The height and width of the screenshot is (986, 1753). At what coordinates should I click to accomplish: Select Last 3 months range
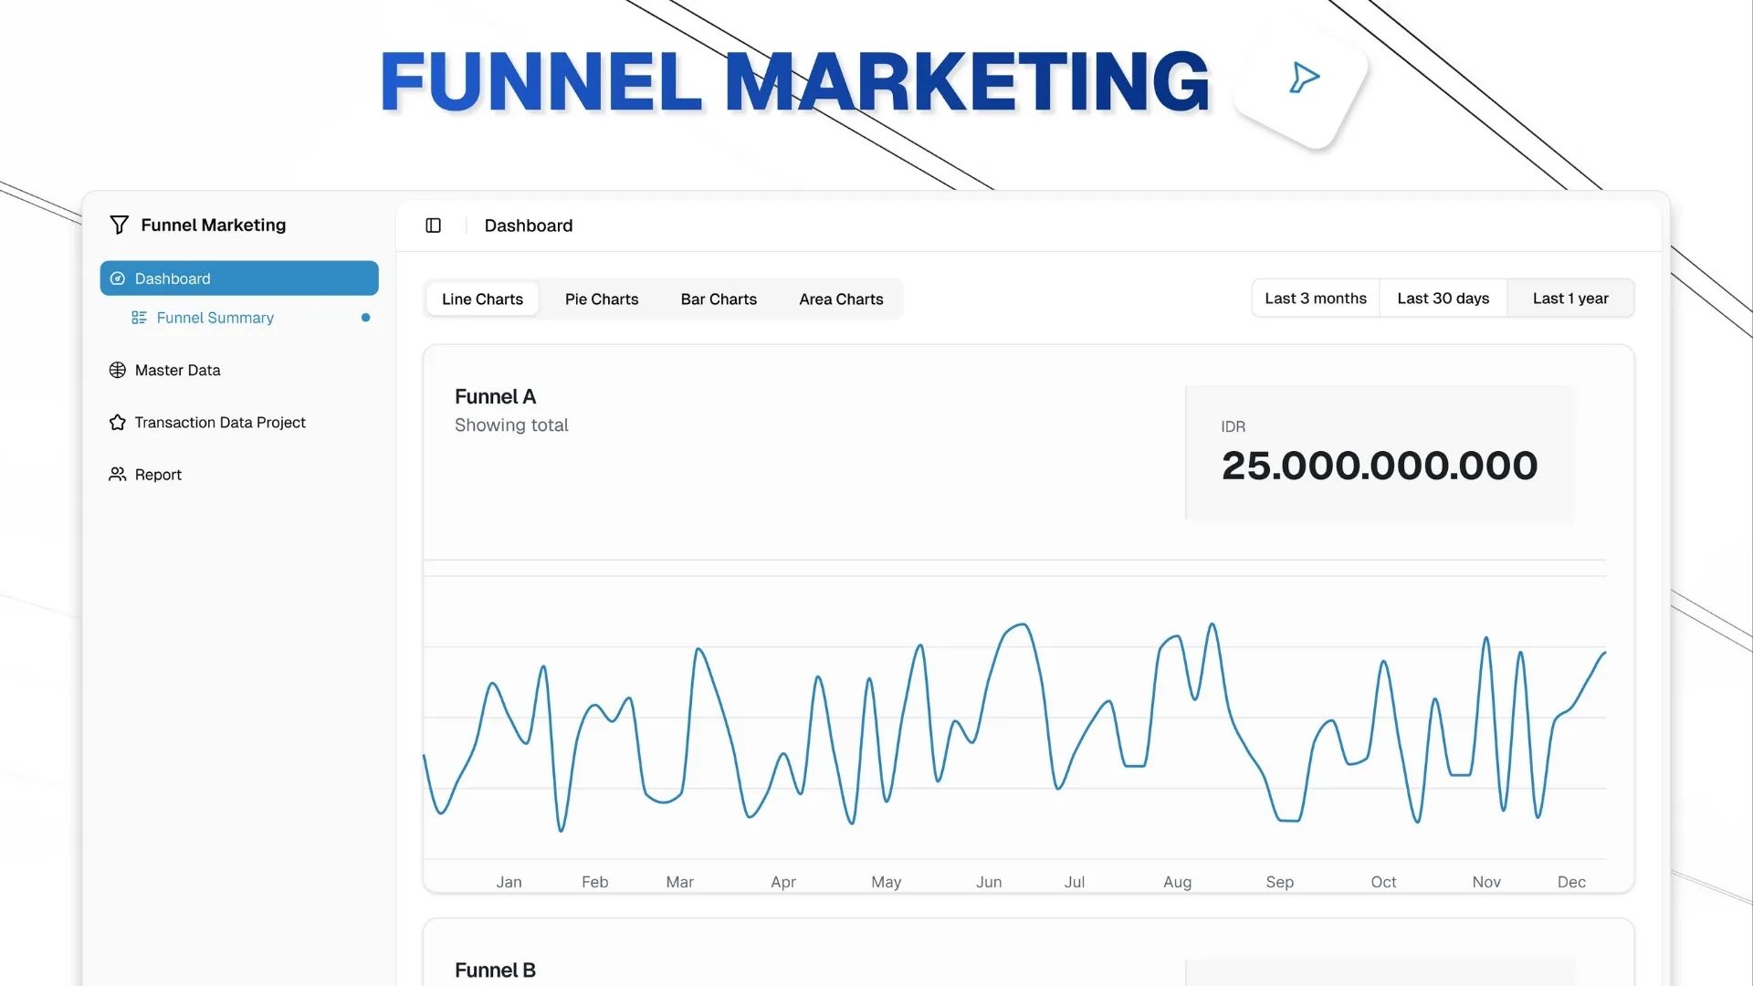(x=1315, y=299)
